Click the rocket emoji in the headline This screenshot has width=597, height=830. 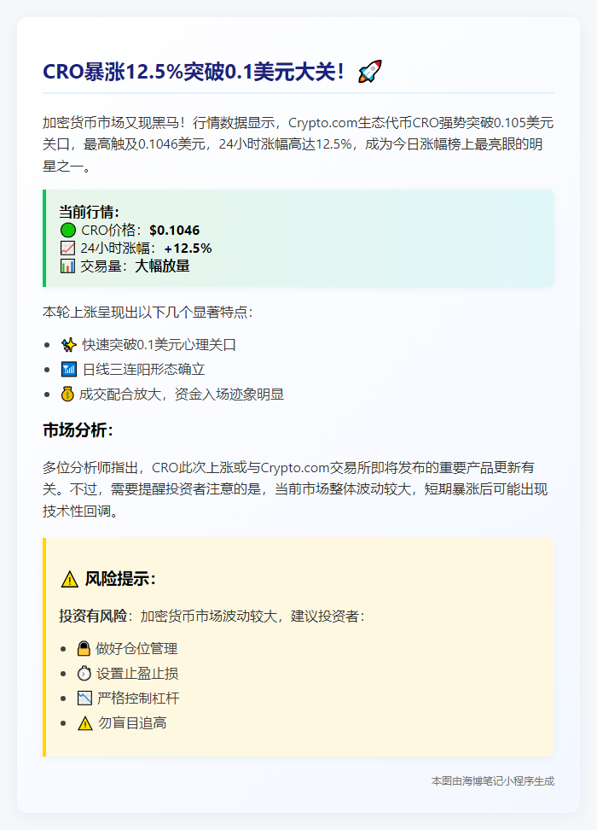(x=369, y=72)
